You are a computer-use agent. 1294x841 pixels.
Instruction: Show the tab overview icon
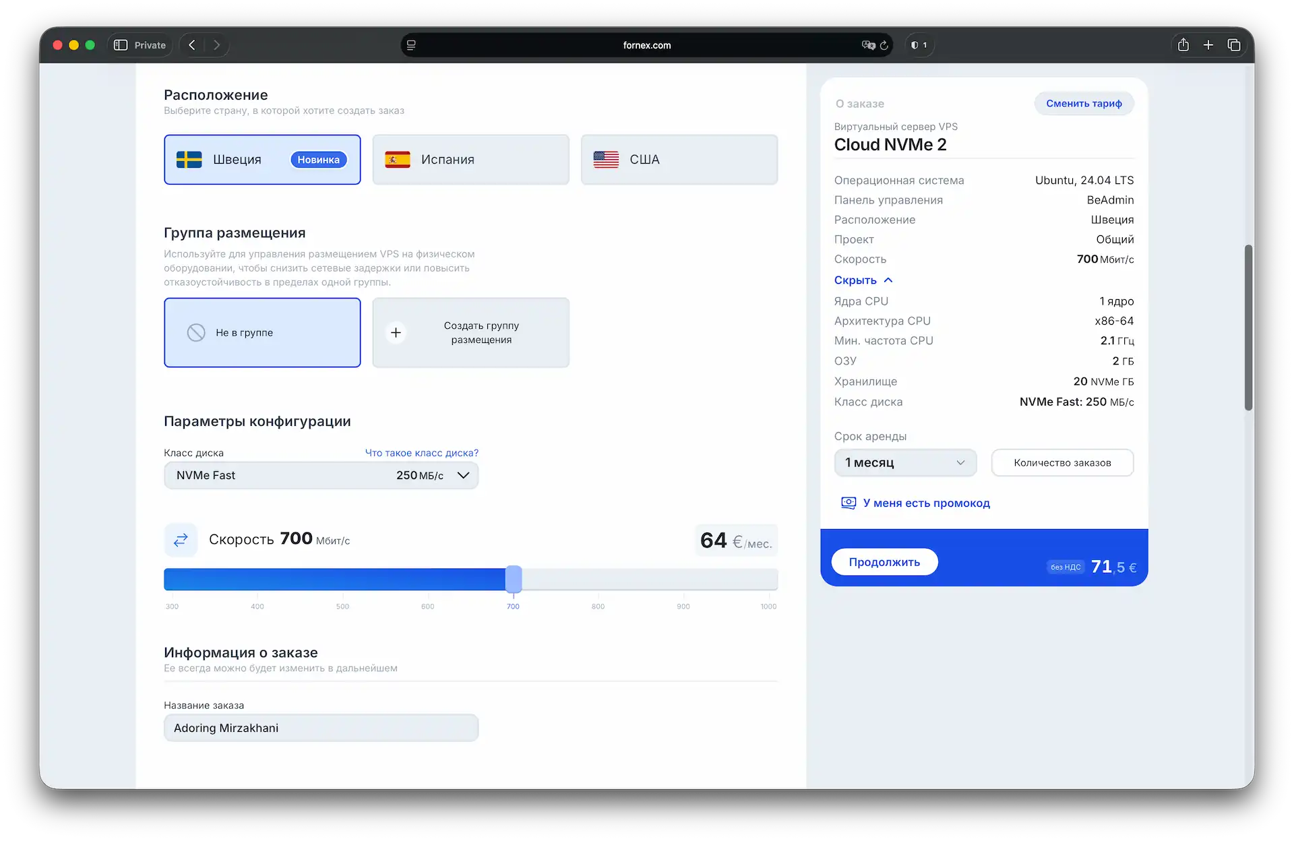1234,45
